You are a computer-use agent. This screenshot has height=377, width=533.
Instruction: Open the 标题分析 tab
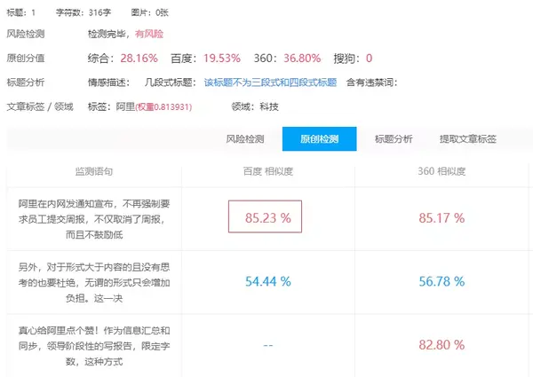[x=394, y=138]
